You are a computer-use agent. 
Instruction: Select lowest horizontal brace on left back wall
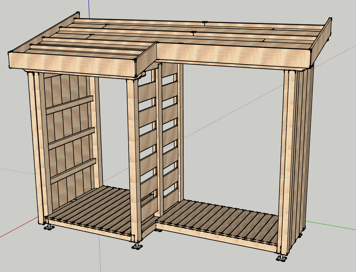[x=73, y=170]
